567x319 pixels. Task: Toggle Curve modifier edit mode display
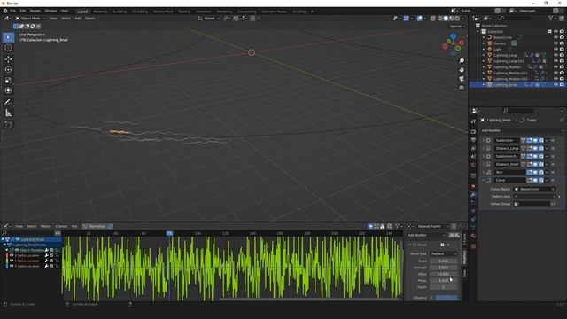click(530, 180)
